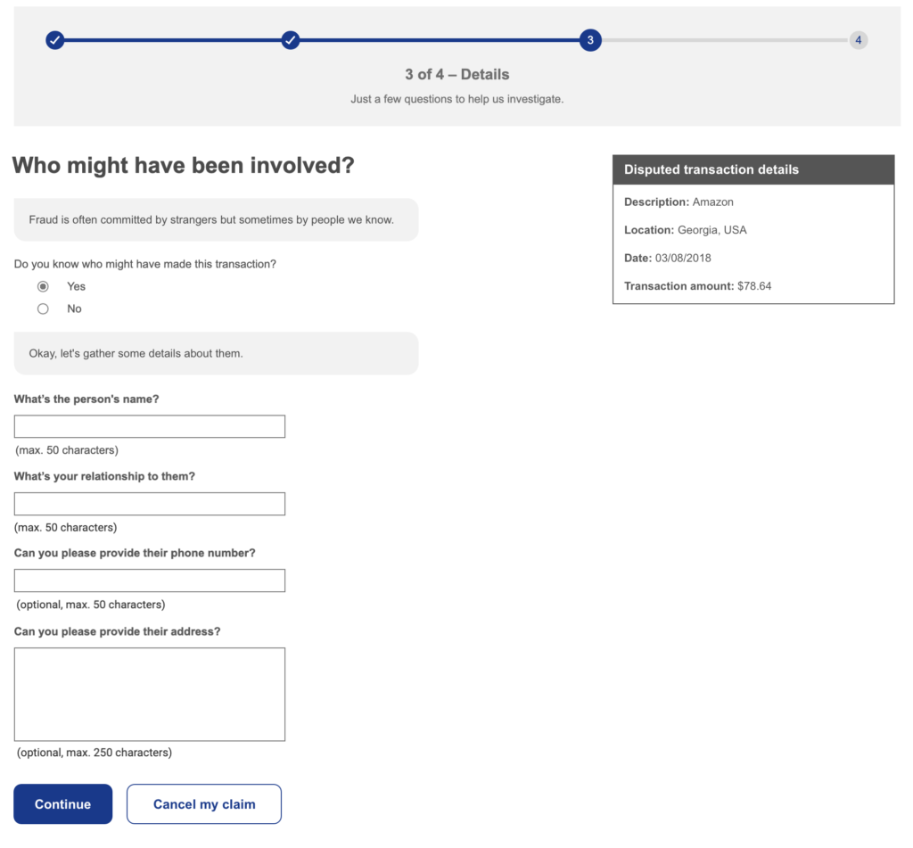
Task: Click the Cancel my claim button
Action: [x=204, y=803]
